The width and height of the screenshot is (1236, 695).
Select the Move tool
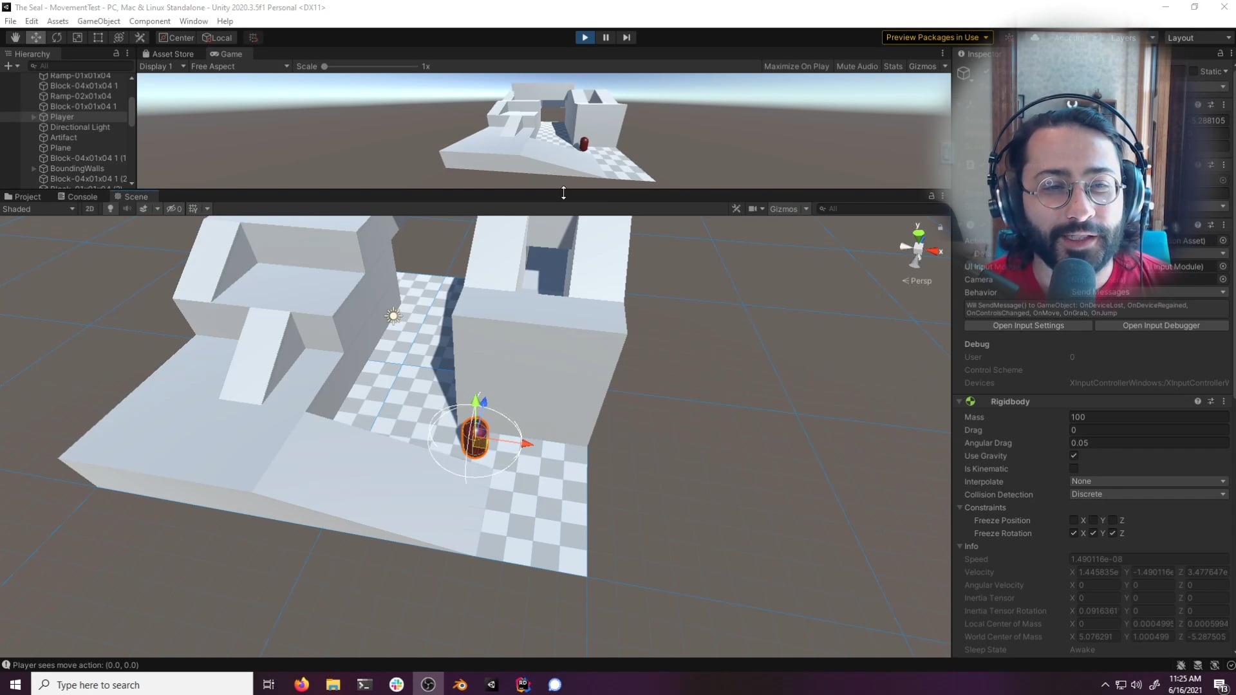coord(36,37)
